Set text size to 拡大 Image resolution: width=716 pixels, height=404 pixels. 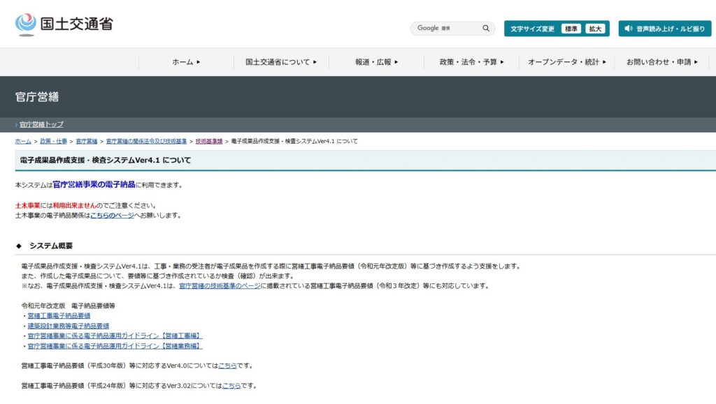click(x=595, y=29)
